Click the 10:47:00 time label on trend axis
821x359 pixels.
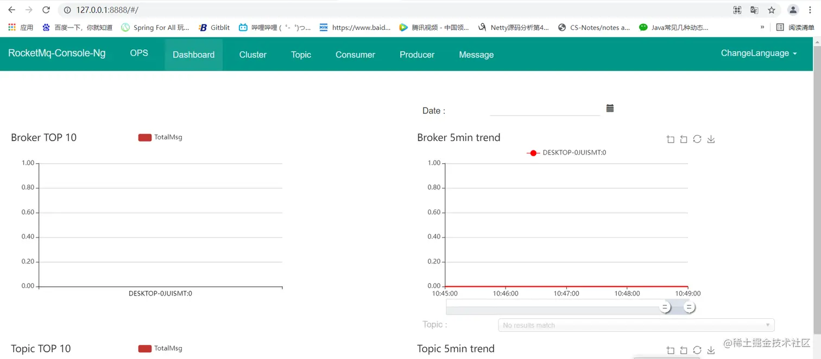click(566, 293)
